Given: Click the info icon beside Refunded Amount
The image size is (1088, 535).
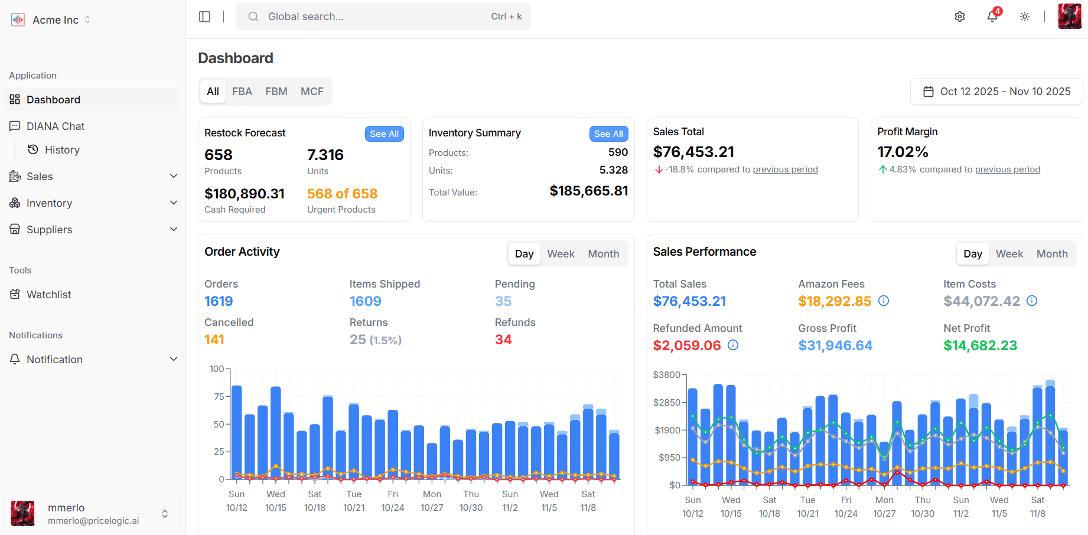Looking at the screenshot, I should tap(733, 345).
